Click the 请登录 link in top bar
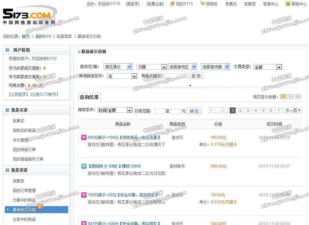Image resolution: width=309 pixels, height=225 pixels. pyautogui.click(x=133, y=4)
